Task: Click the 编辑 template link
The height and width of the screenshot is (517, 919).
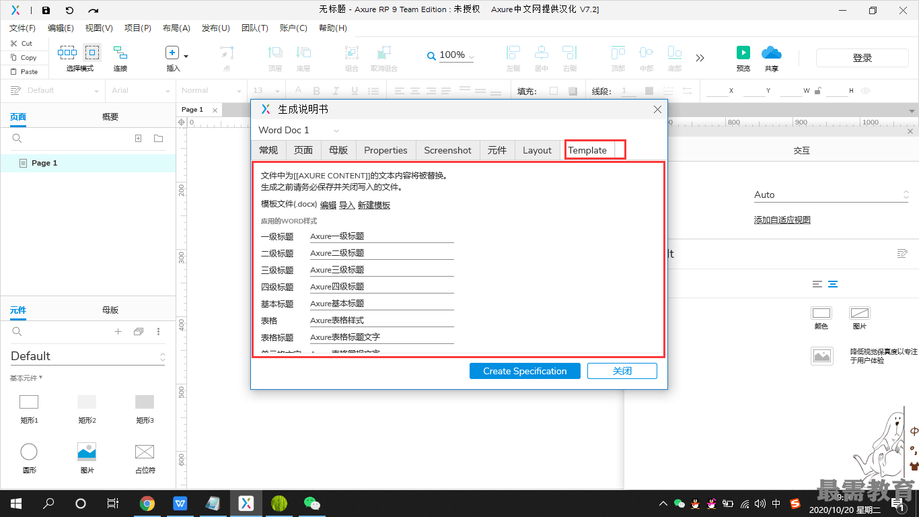Action: [328, 205]
